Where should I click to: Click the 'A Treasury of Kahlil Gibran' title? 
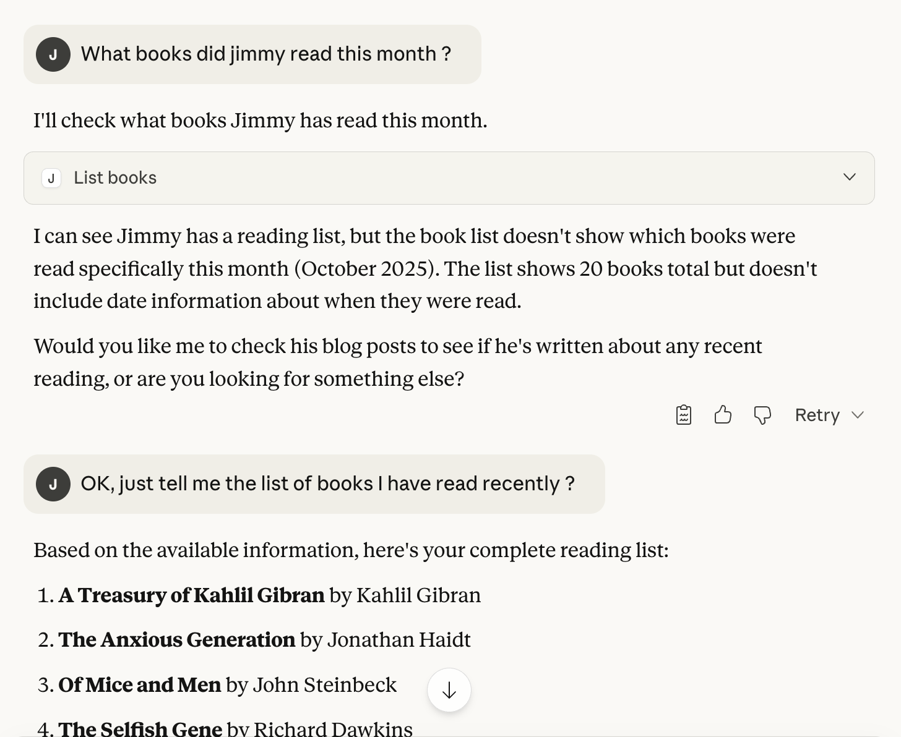(x=191, y=595)
